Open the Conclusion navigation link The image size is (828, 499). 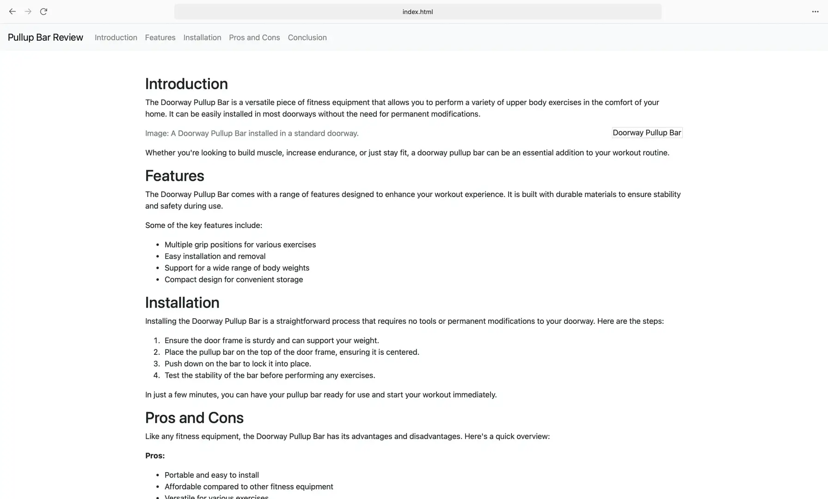[307, 37]
